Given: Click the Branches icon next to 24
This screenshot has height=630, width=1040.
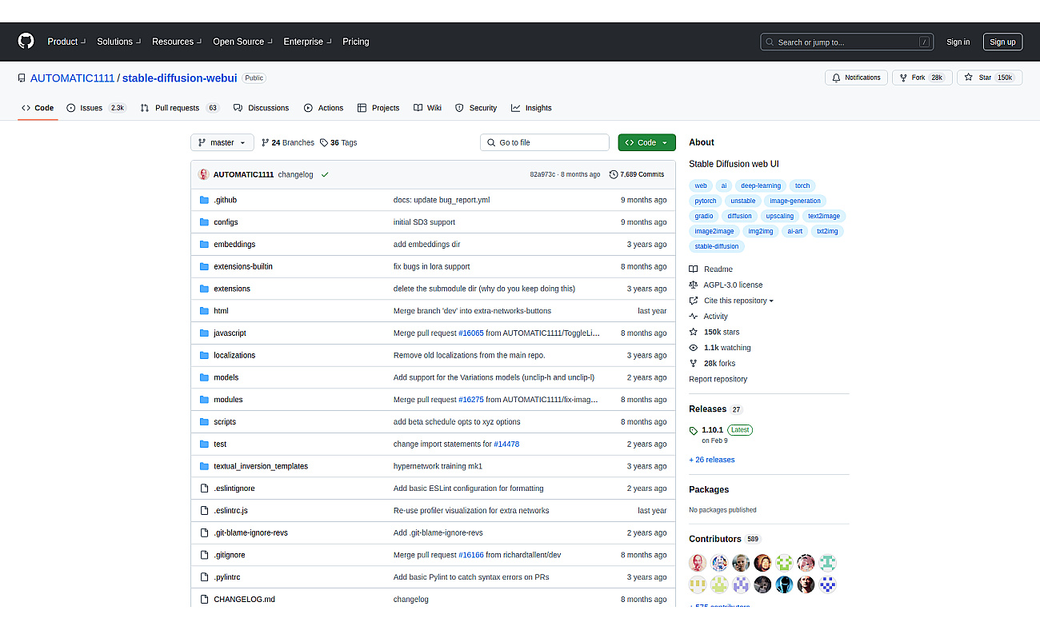Looking at the screenshot, I should [265, 142].
